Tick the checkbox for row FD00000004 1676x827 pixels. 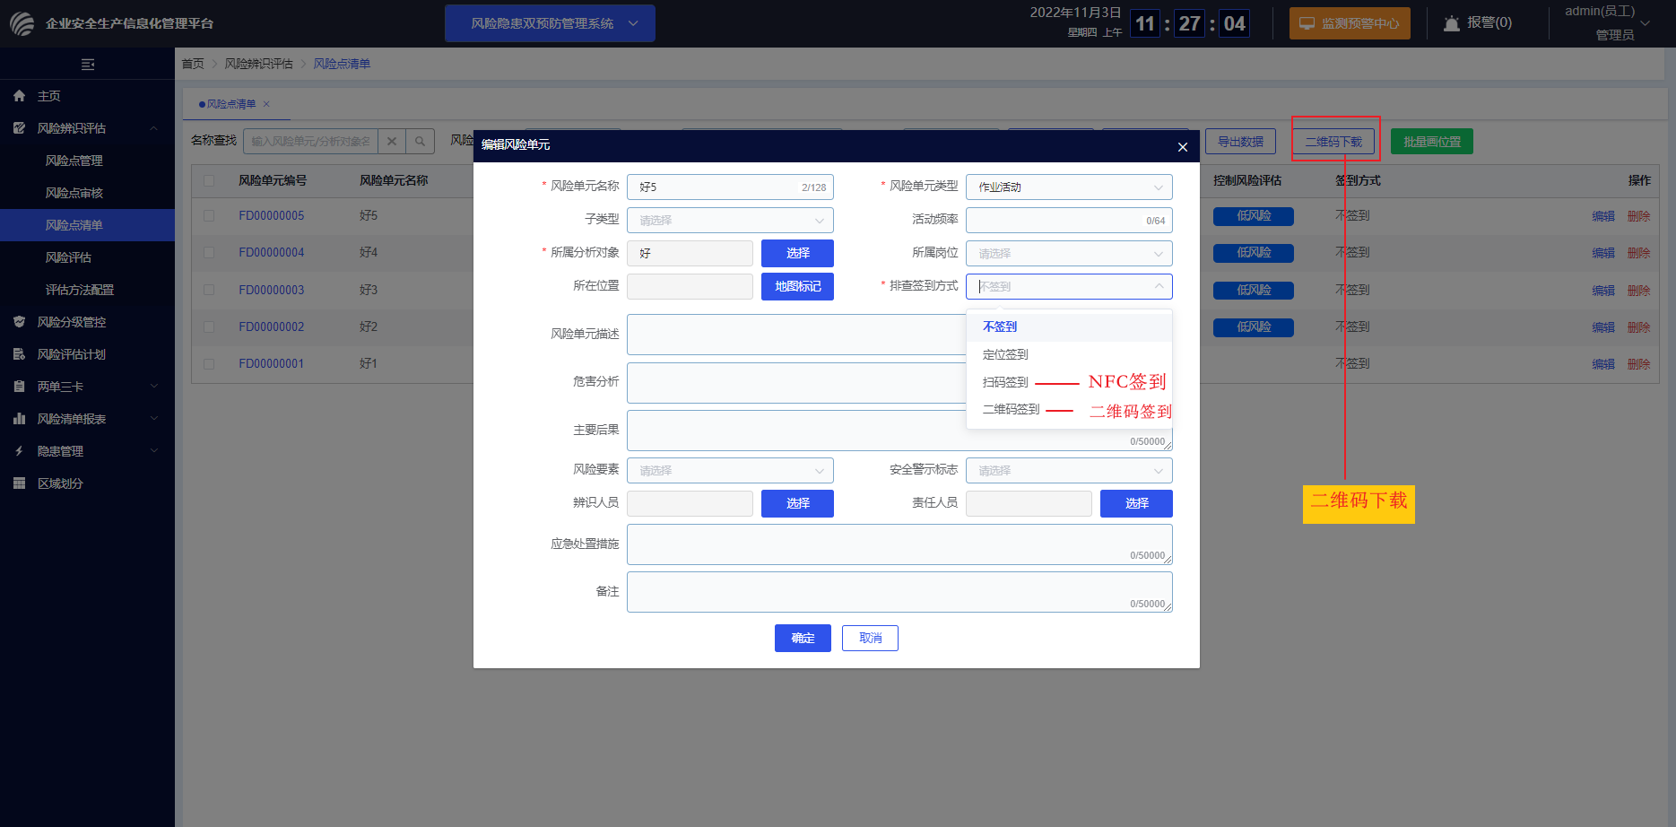[209, 253]
